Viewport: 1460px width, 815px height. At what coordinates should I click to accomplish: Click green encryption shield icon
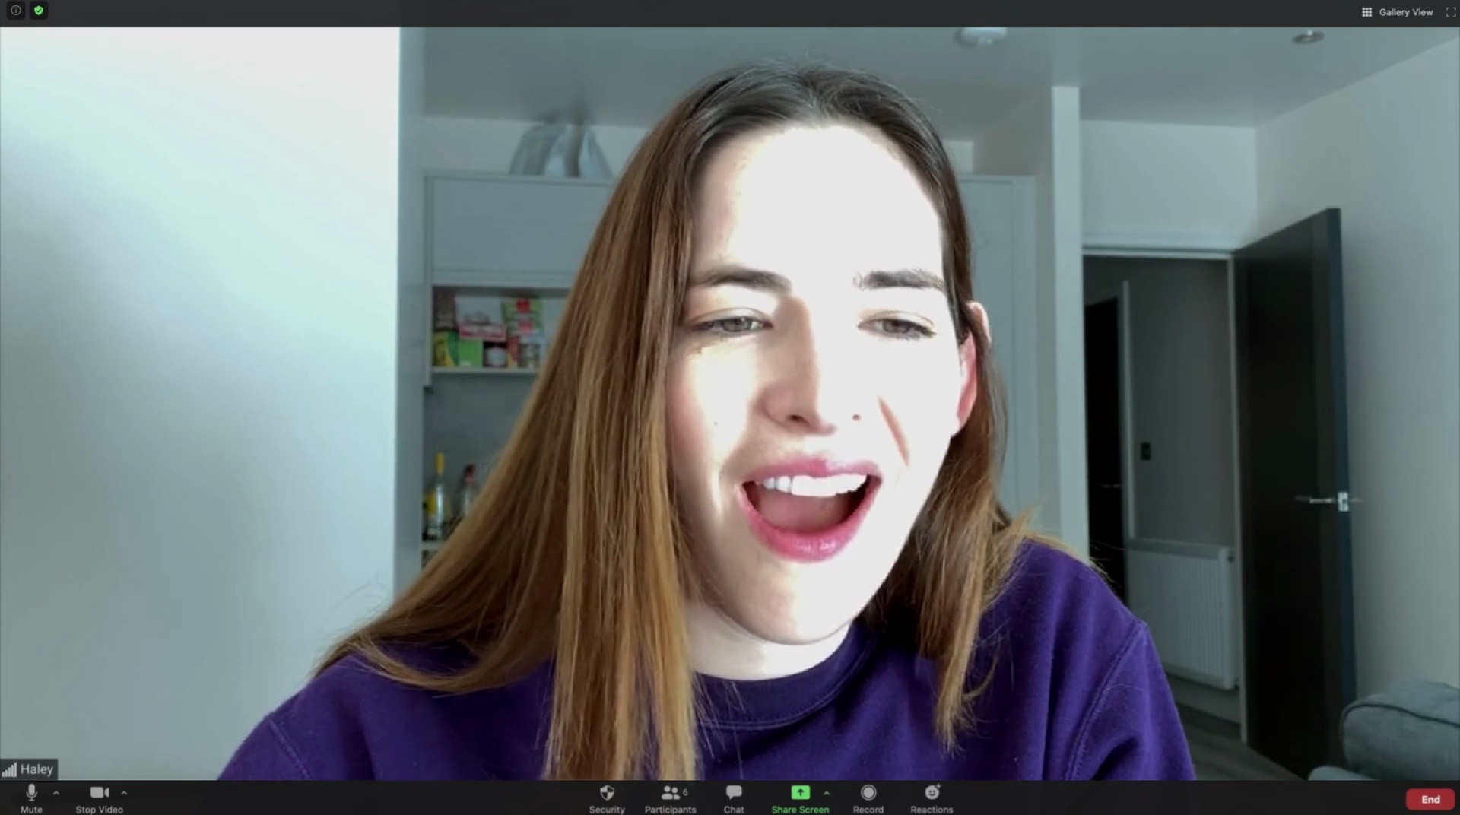(x=39, y=11)
